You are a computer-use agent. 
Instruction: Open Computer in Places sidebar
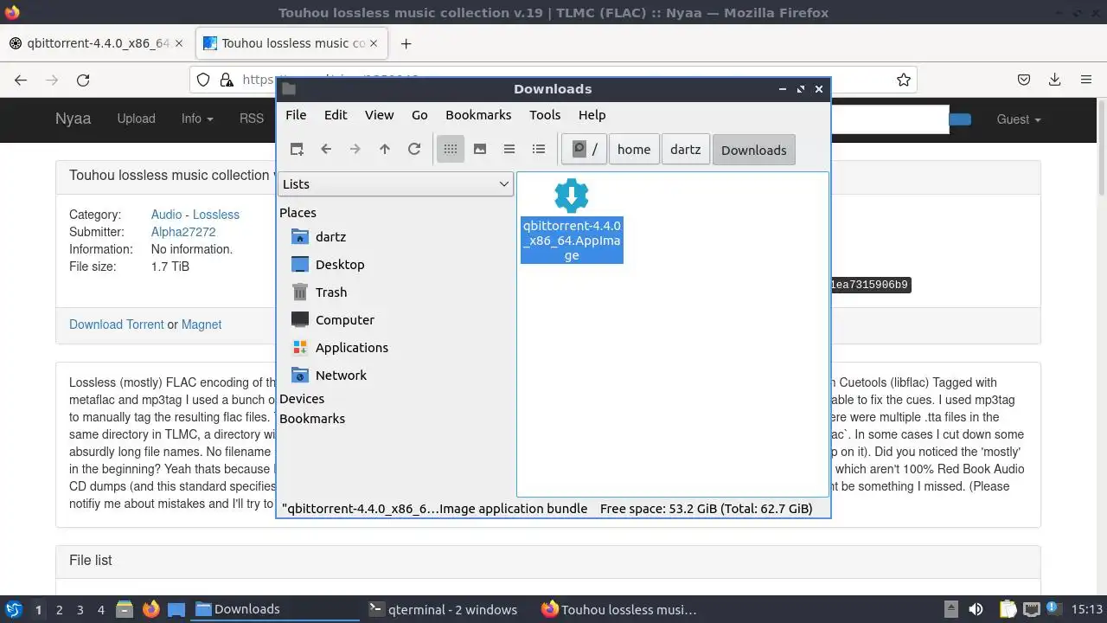[x=345, y=319]
